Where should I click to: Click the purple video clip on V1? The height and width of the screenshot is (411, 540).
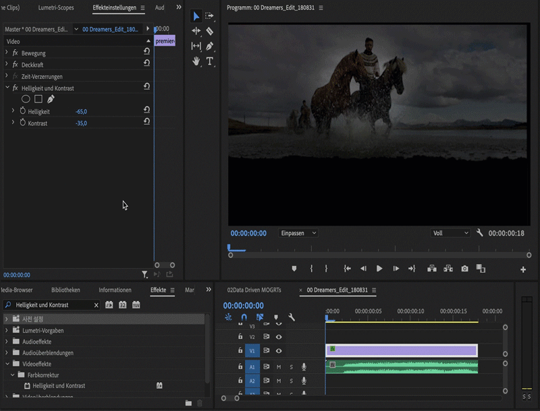click(402, 350)
